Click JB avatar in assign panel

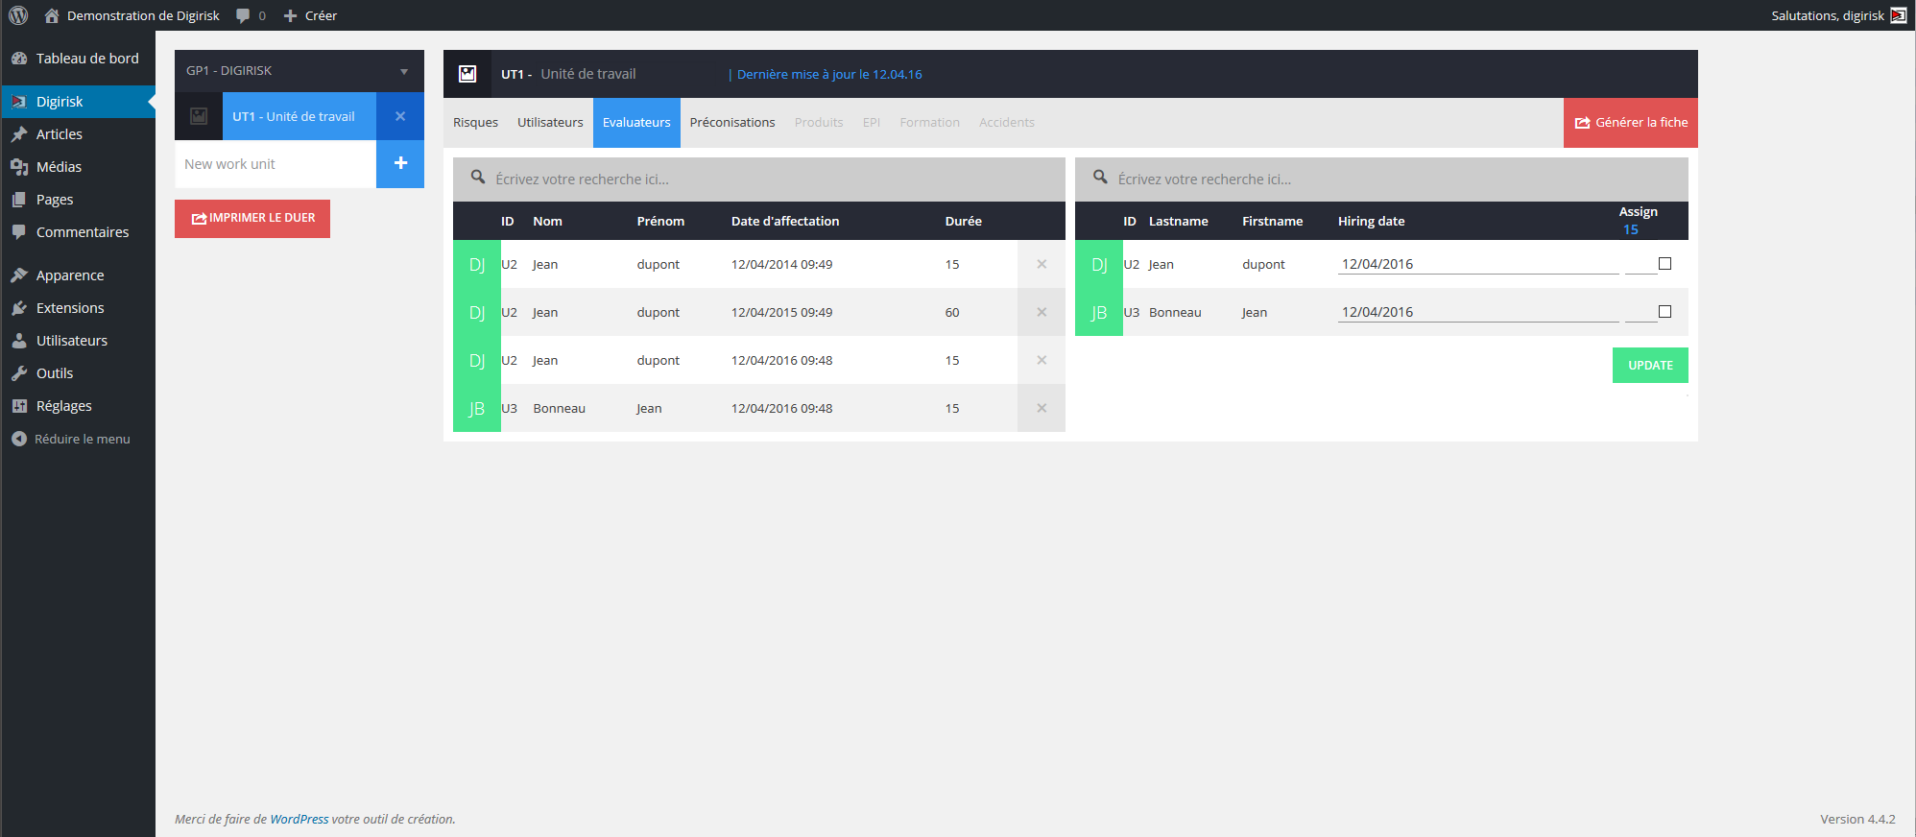[1099, 312]
